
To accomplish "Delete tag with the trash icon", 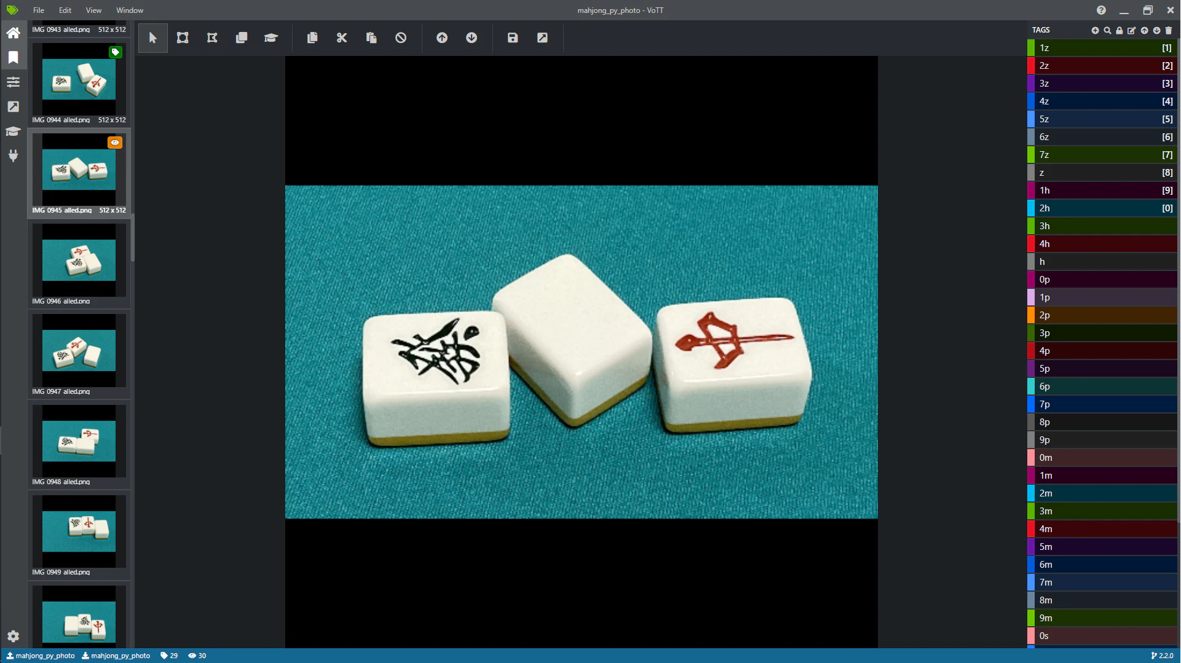I will [1169, 30].
